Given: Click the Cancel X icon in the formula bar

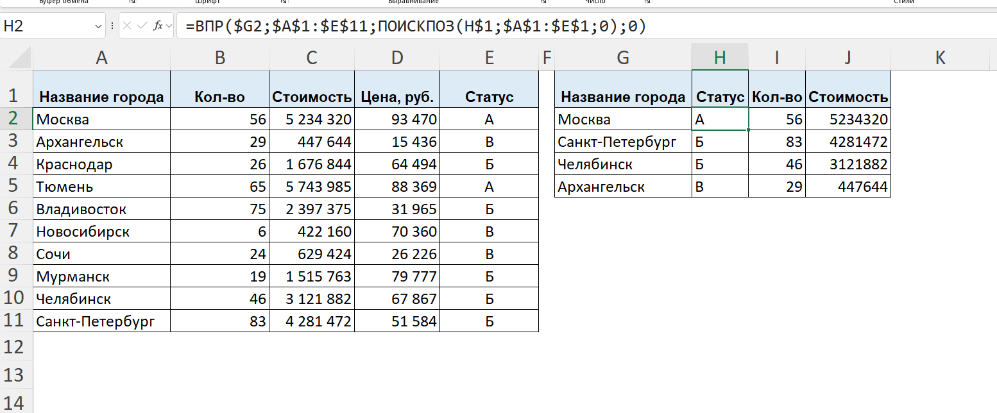Looking at the screenshot, I should [x=128, y=26].
